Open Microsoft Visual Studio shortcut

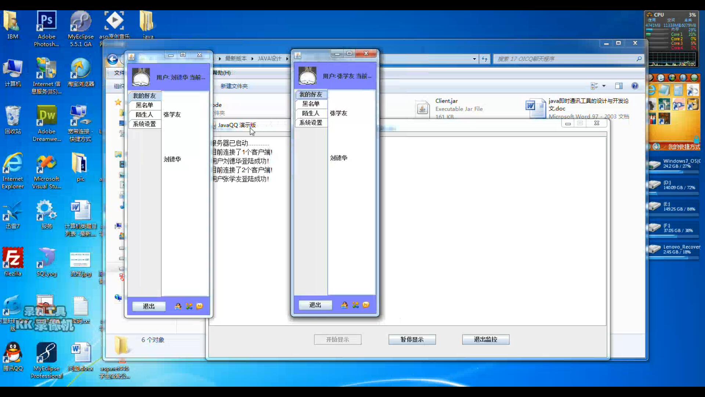[47, 171]
